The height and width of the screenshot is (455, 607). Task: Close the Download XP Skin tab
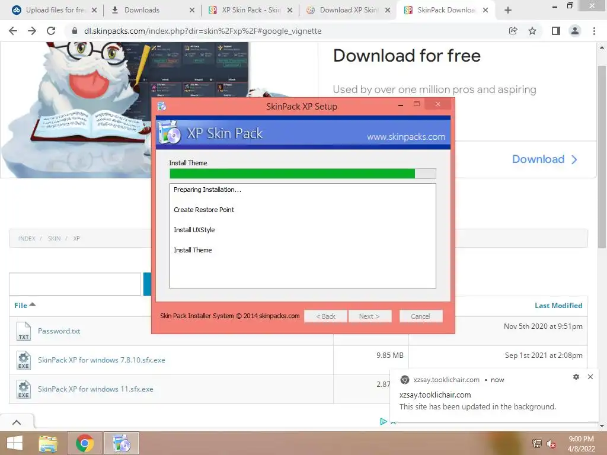(388, 11)
